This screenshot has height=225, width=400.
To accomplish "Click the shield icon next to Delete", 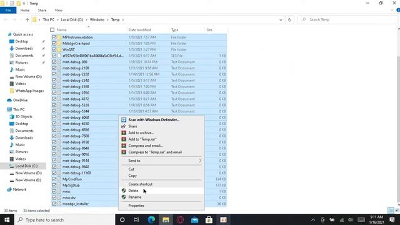I will coord(124,191).
